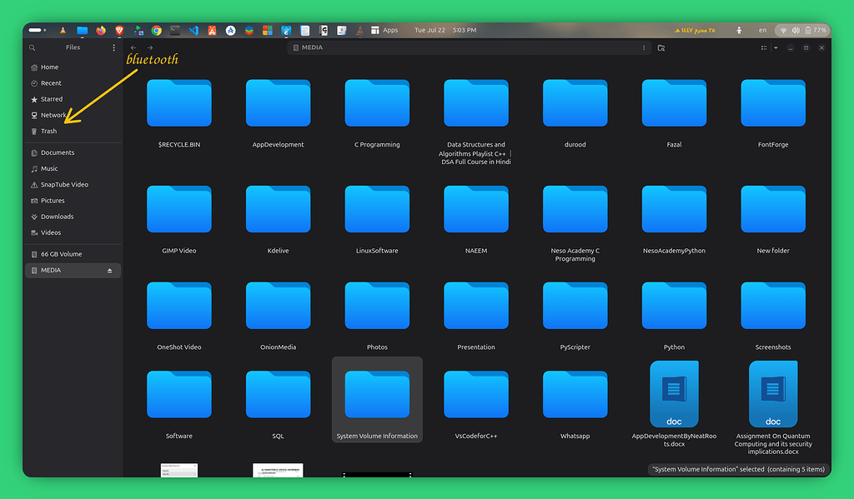Viewport: 854px width, 499px height.
Task: Switch to list view in the toolbar
Action: click(764, 47)
